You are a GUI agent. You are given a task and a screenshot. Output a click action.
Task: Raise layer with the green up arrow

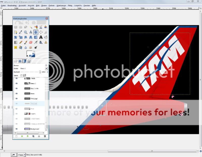tap(22, 136)
